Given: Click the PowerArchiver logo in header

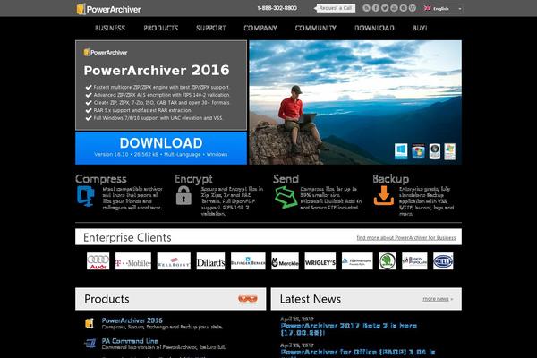Looking at the screenshot, I should 108,9.
